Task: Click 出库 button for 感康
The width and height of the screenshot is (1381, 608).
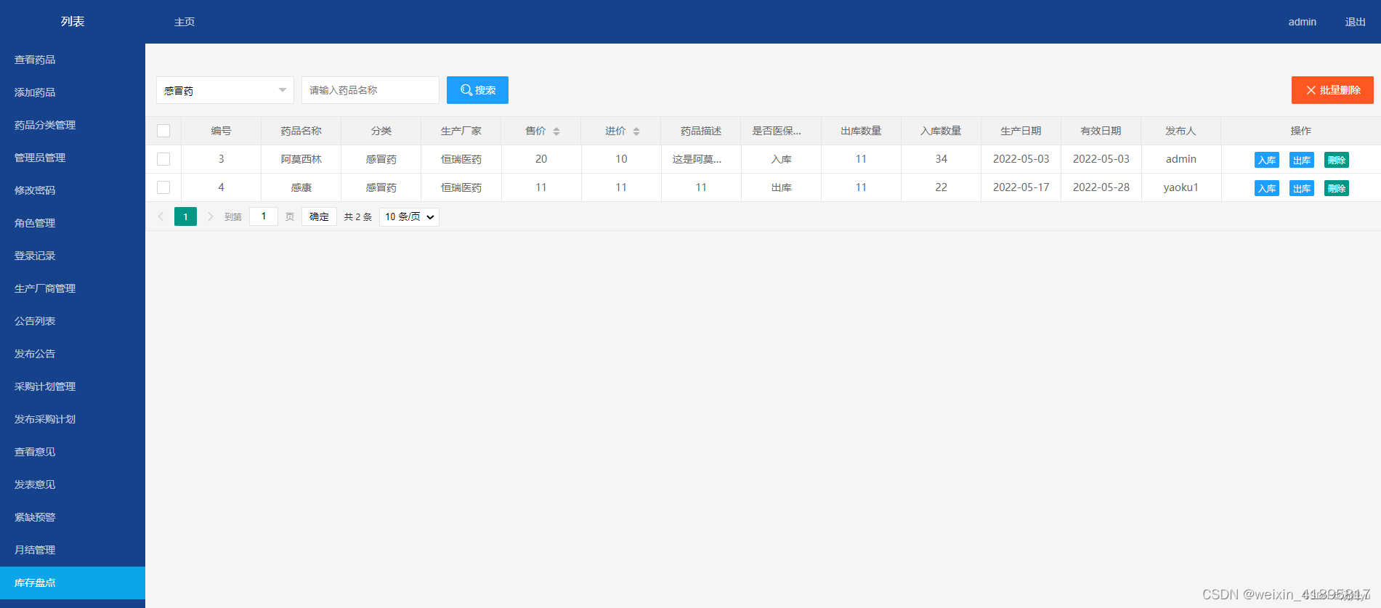Action: pos(1302,188)
